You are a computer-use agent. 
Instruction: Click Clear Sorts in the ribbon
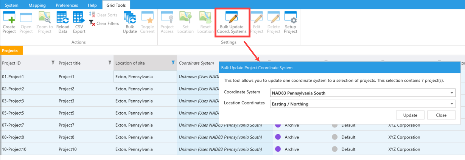coord(103,15)
